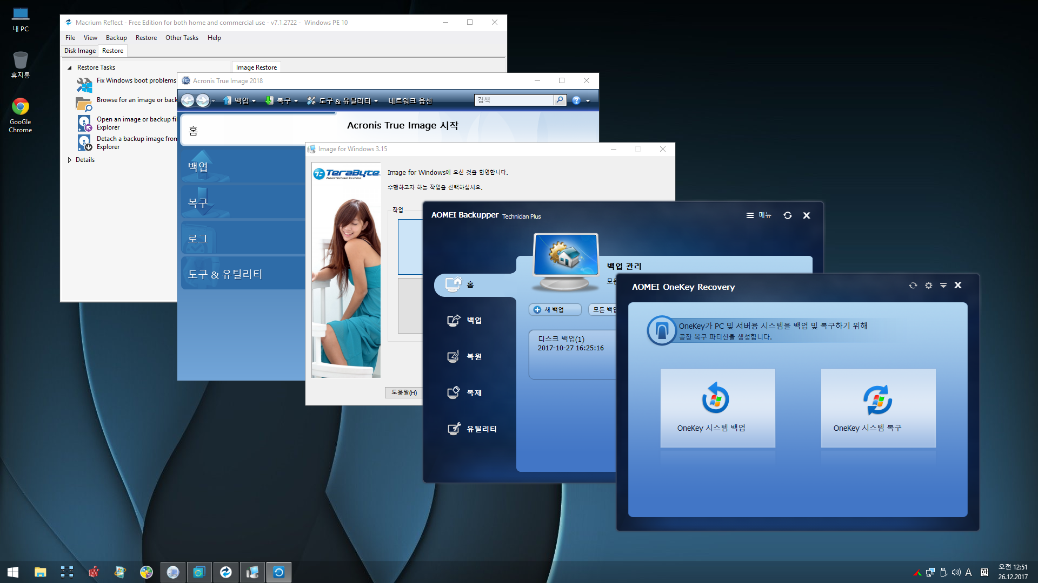Open Other Tasks menu in Macrium Reflect
Image resolution: width=1038 pixels, height=583 pixels.
(182, 38)
